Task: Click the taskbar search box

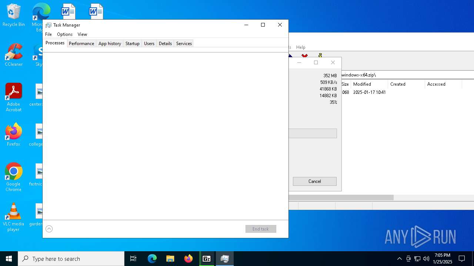Action: (x=71, y=259)
